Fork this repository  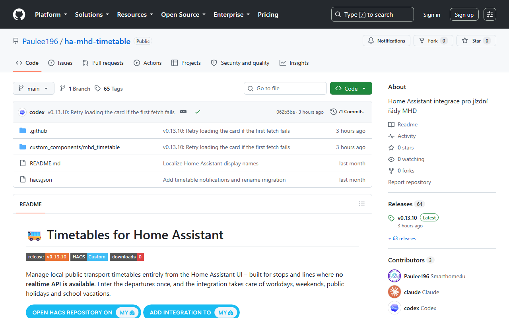pos(433,41)
